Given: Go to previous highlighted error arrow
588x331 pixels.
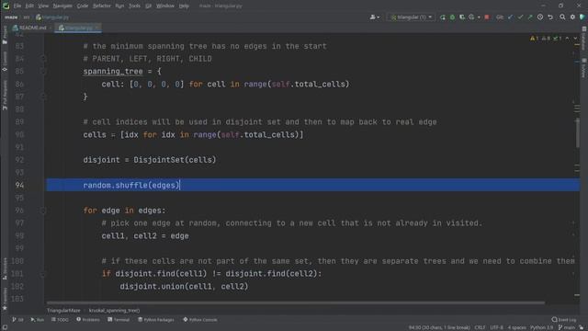Looking at the screenshot, I should [x=568, y=39].
